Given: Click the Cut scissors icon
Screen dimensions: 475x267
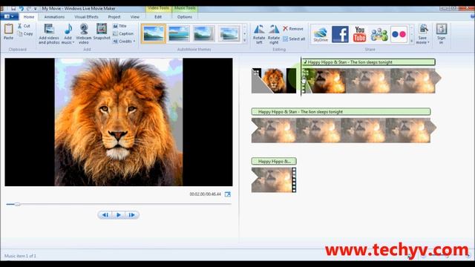Looking at the screenshot, I should click(x=20, y=26).
